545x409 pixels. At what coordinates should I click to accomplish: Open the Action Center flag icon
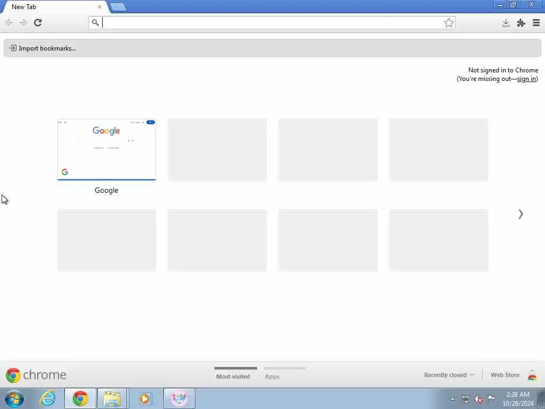coord(491,399)
